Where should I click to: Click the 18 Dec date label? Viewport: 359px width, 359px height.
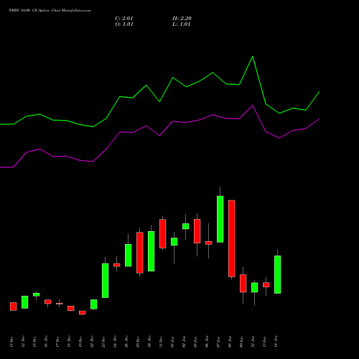(x=69, y=342)
